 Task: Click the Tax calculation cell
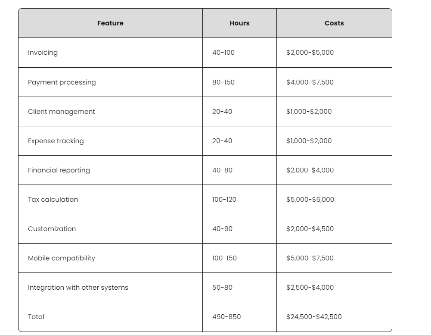pos(53,199)
